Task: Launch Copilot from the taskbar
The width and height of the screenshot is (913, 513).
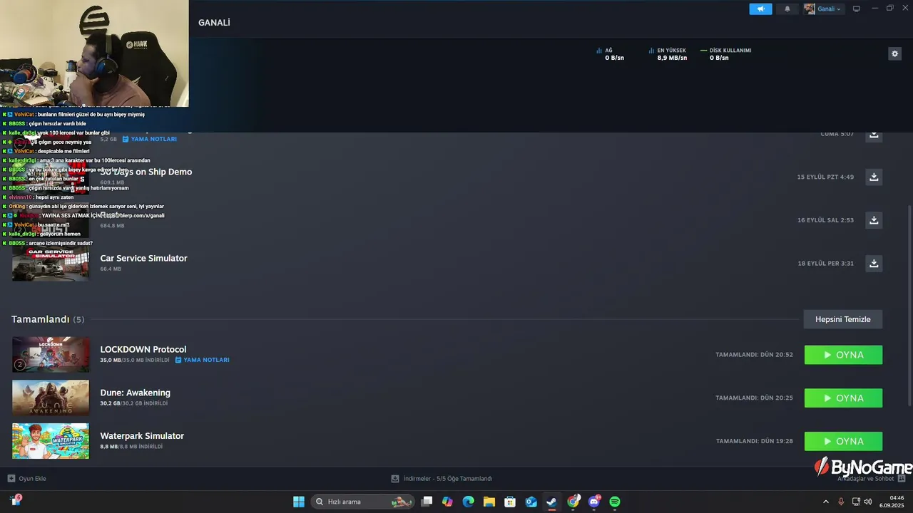Action: pos(447,502)
